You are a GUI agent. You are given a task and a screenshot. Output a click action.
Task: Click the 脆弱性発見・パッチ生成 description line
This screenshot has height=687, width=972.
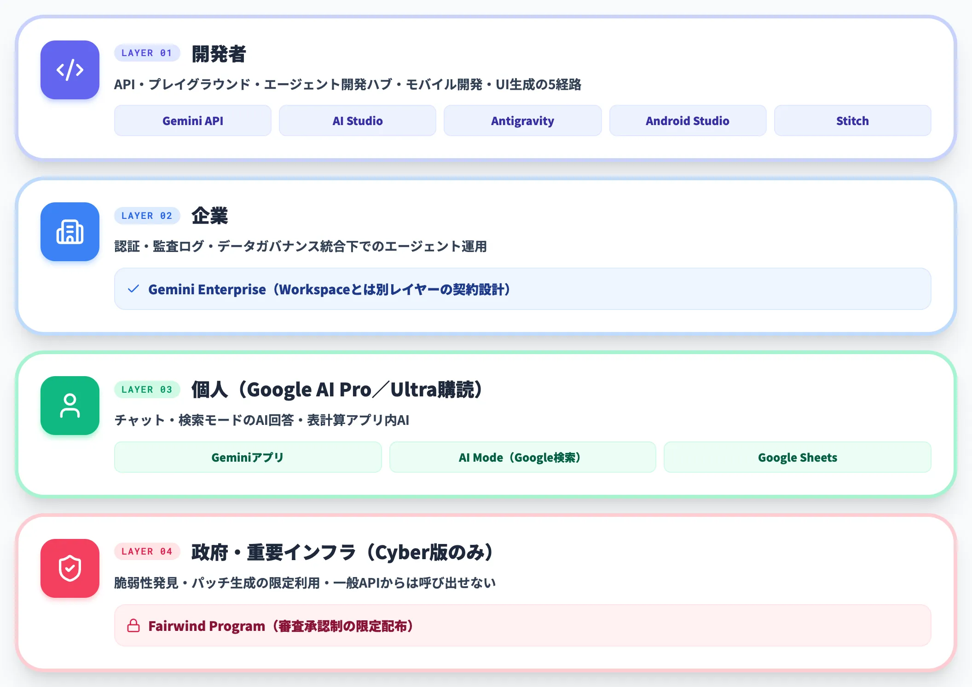[x=305, y=583]
